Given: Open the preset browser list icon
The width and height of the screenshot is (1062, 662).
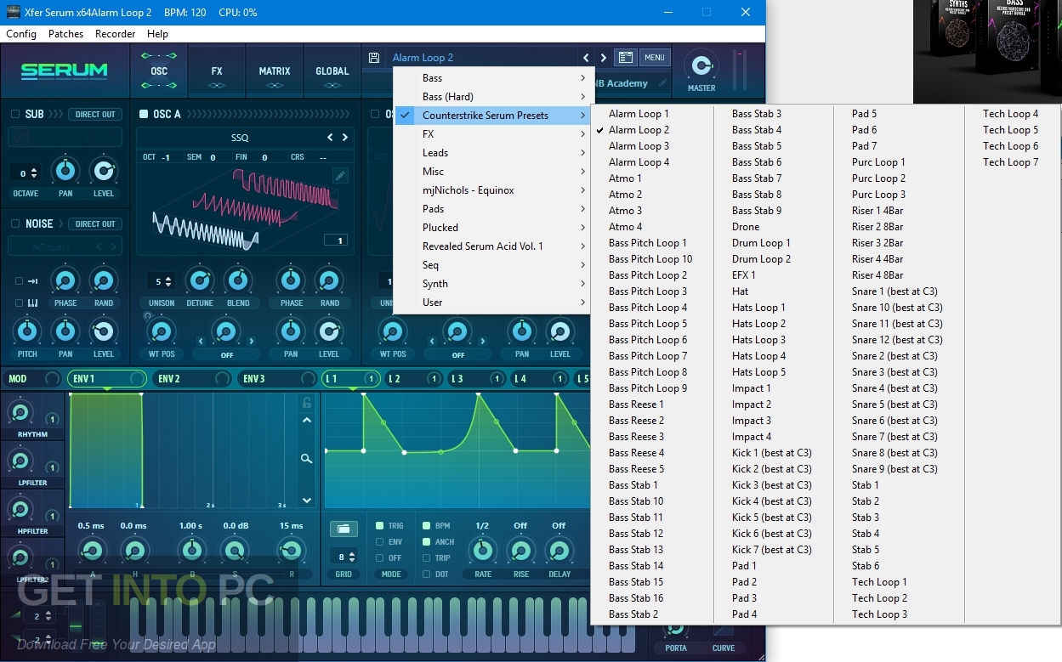Looking at the screenshot, I should (626, 58).
